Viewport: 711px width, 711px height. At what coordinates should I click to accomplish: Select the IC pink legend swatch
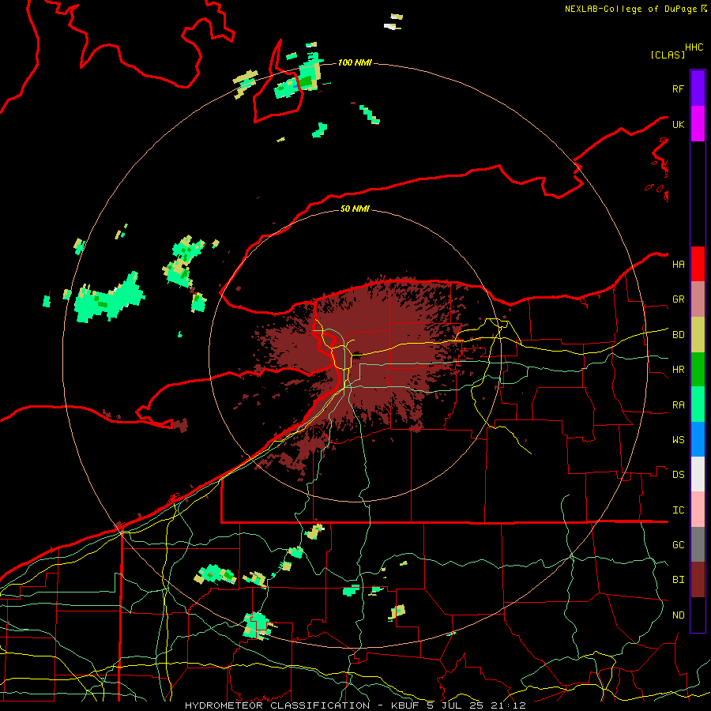tap(698, 510)
